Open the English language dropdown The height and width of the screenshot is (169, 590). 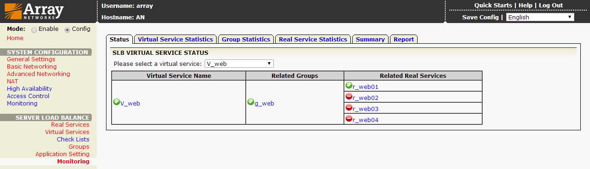pyautogui.click(x=540, y=17)
